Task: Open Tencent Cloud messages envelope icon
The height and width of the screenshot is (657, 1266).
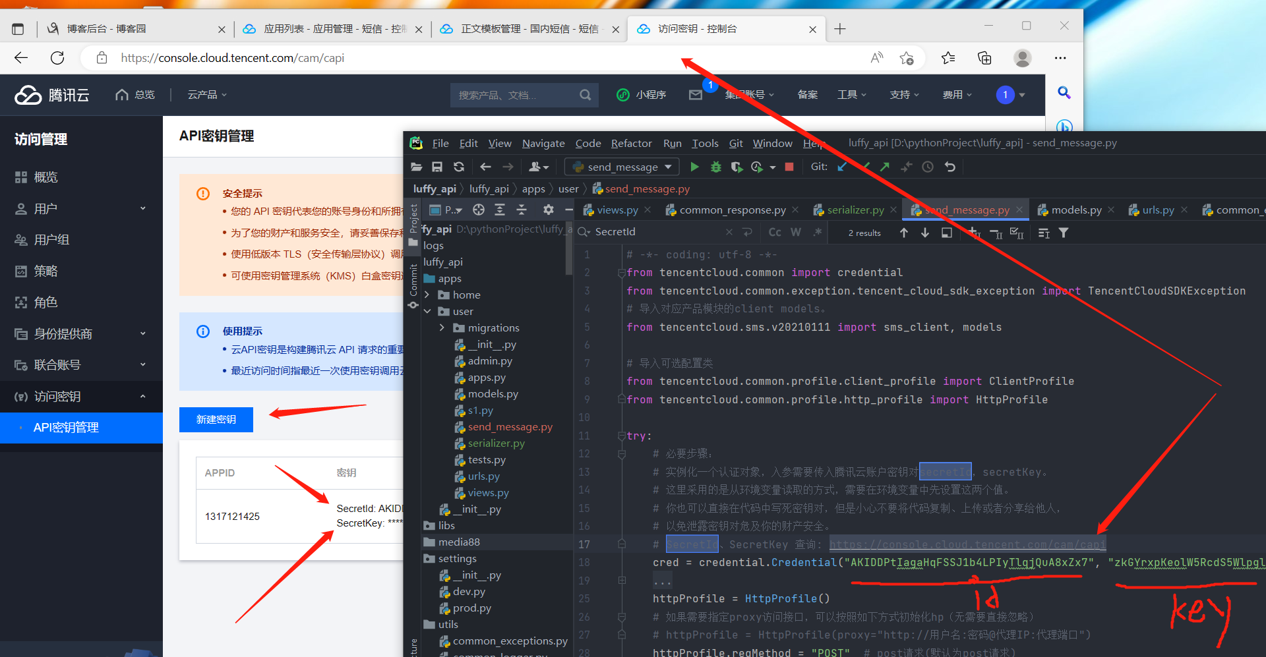Action: pos(696,95)
